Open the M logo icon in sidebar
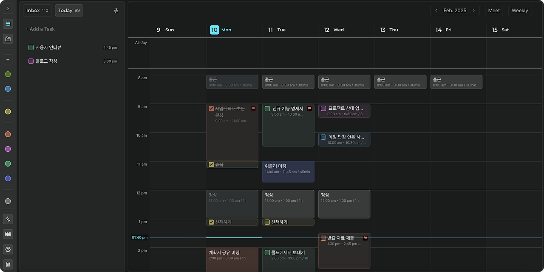The height and width of the screenshot is (272, 544). click(x=8, y=234)
